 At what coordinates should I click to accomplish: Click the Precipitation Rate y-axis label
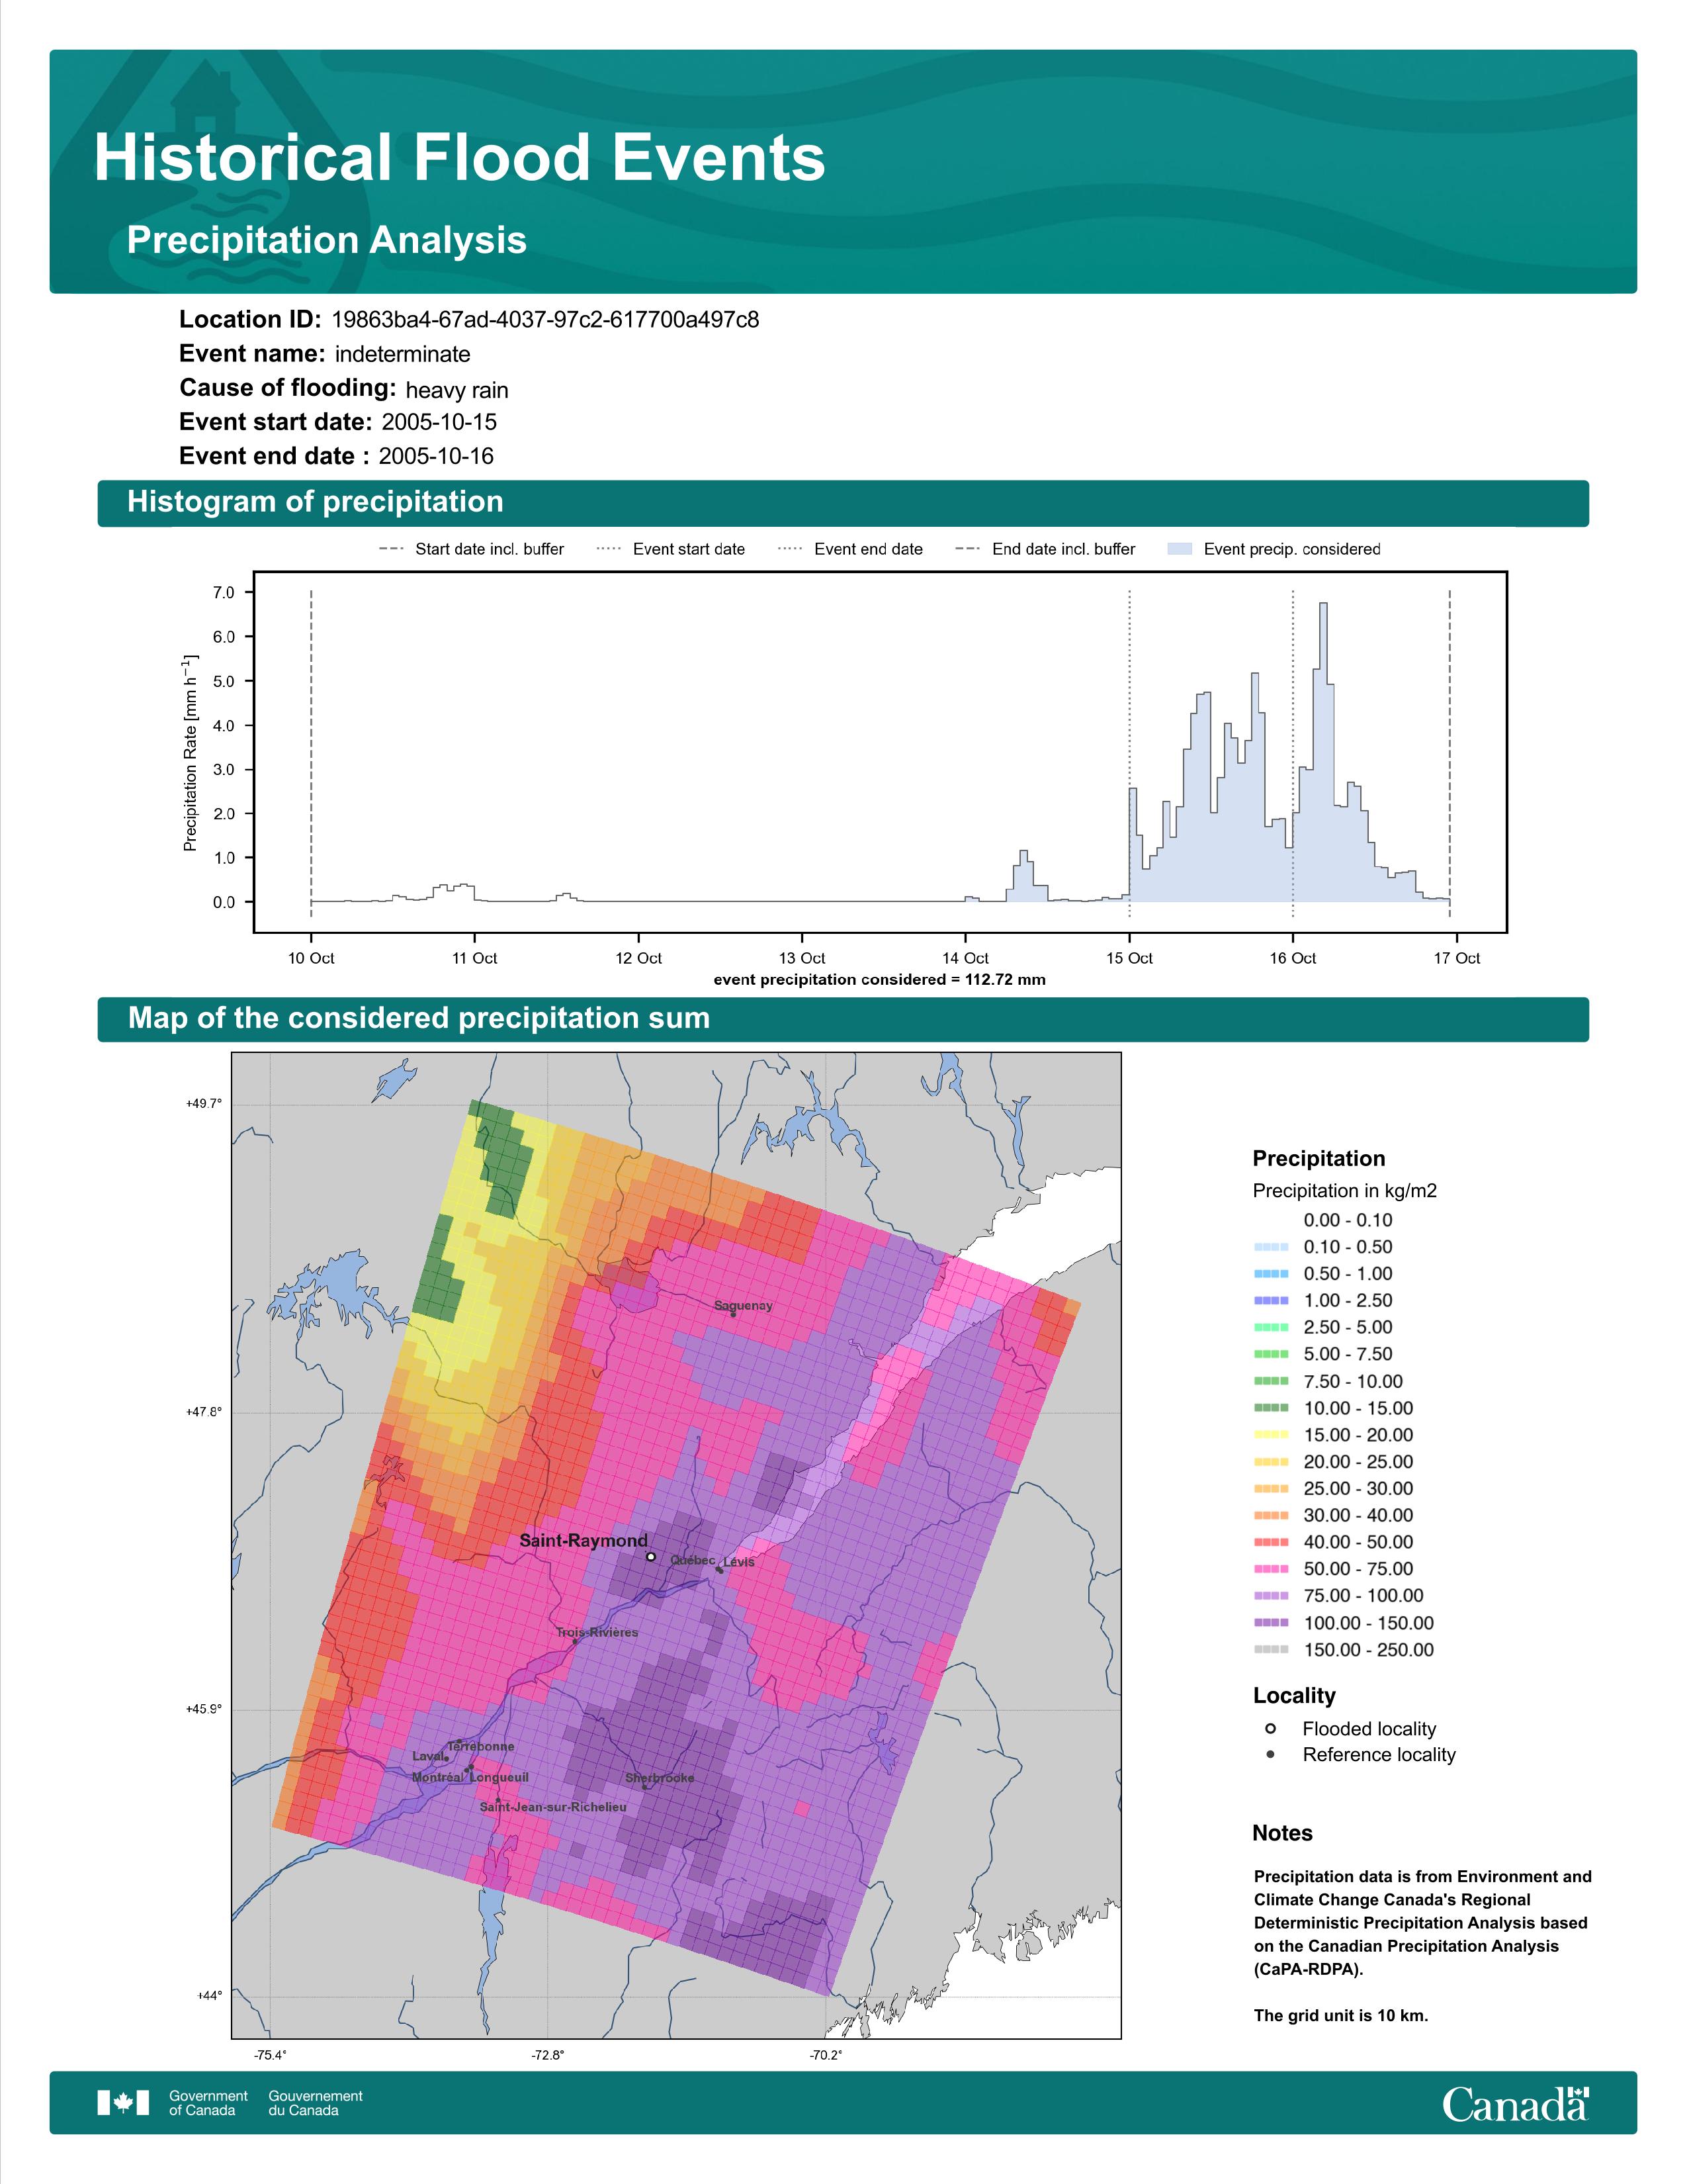(x=190, y=753)
